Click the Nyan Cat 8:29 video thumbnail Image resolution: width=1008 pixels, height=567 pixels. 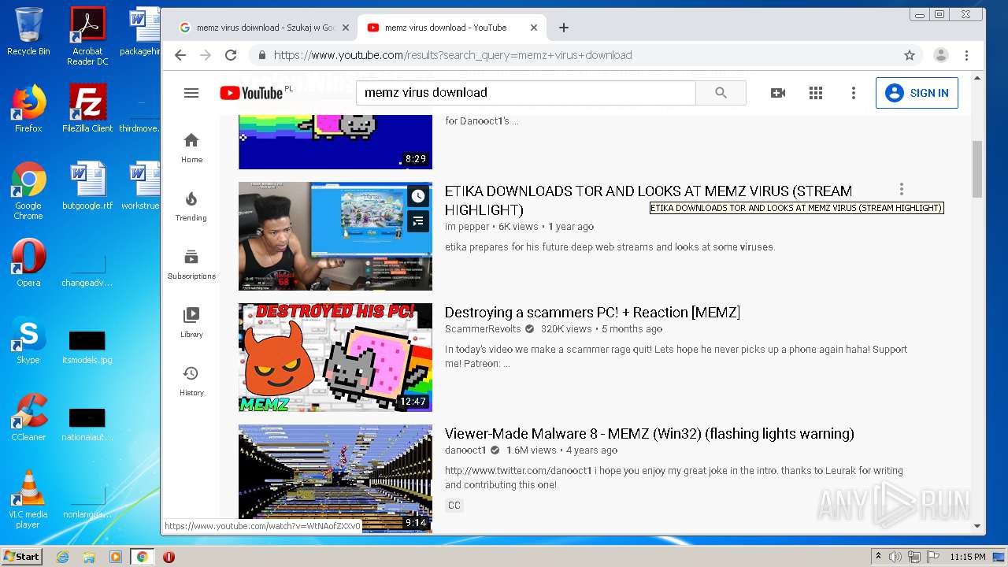(x=335, y=142)
